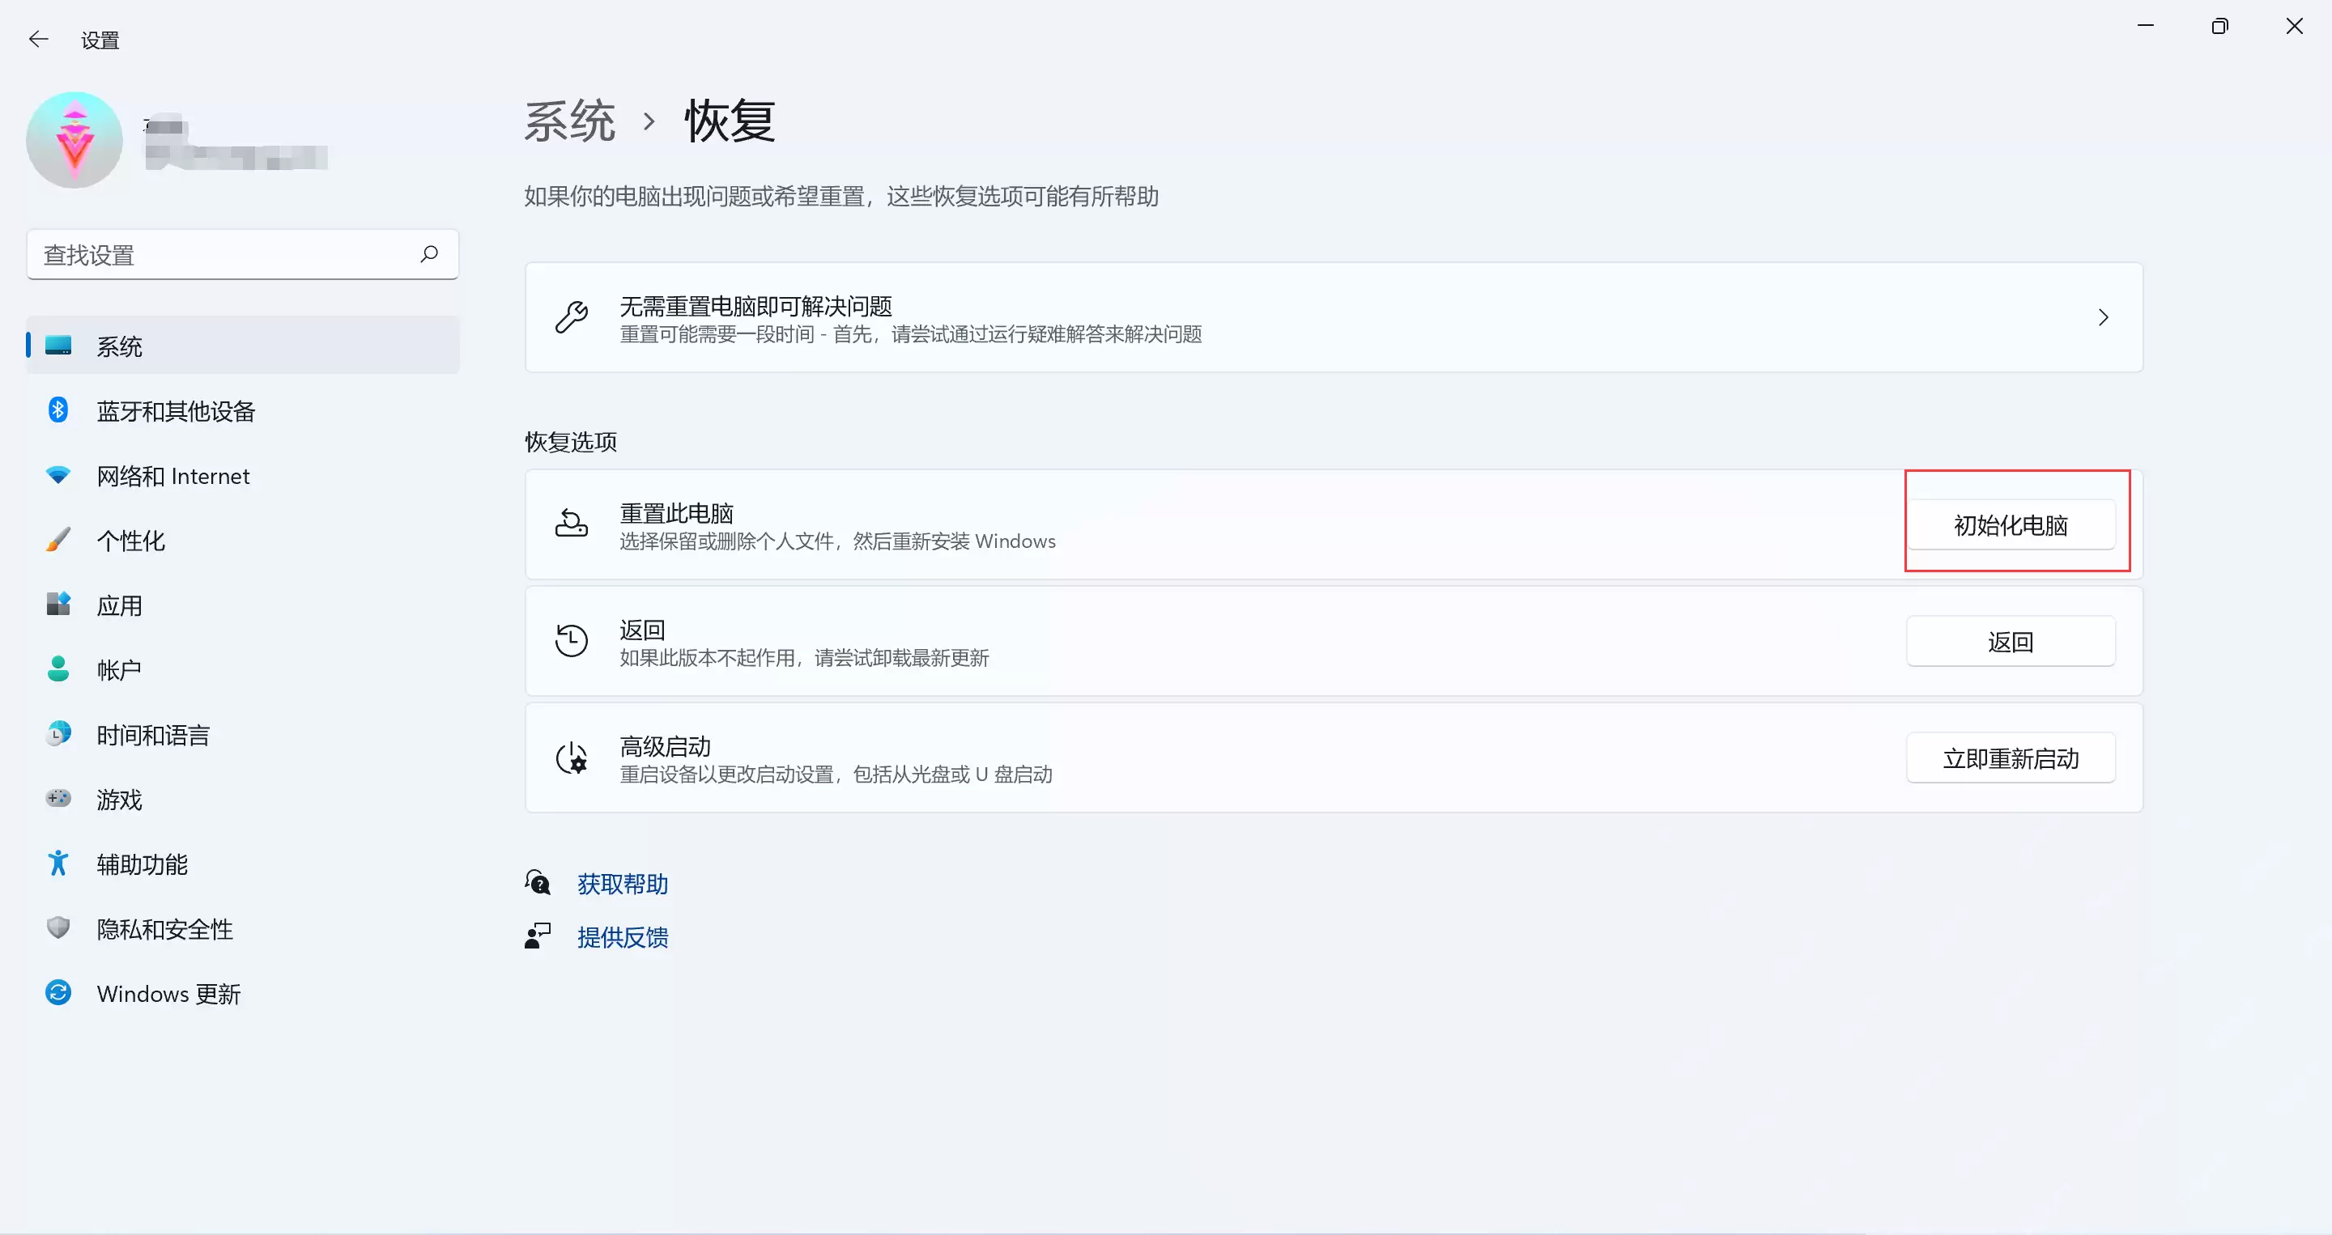
Task: Close the Settings window
Action: tap(2294, 26)
